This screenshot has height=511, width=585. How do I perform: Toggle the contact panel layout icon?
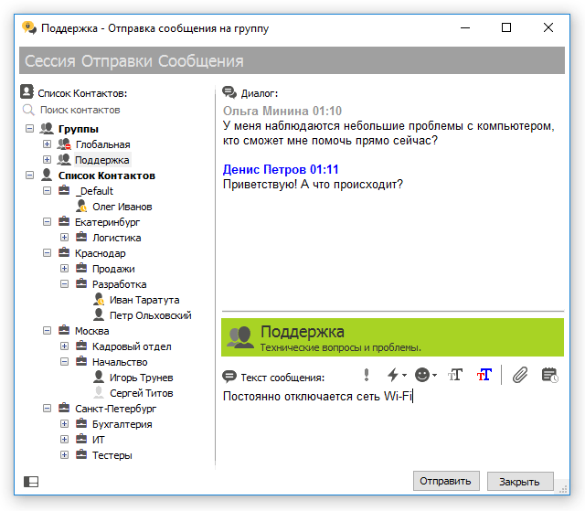pos(31,482)
